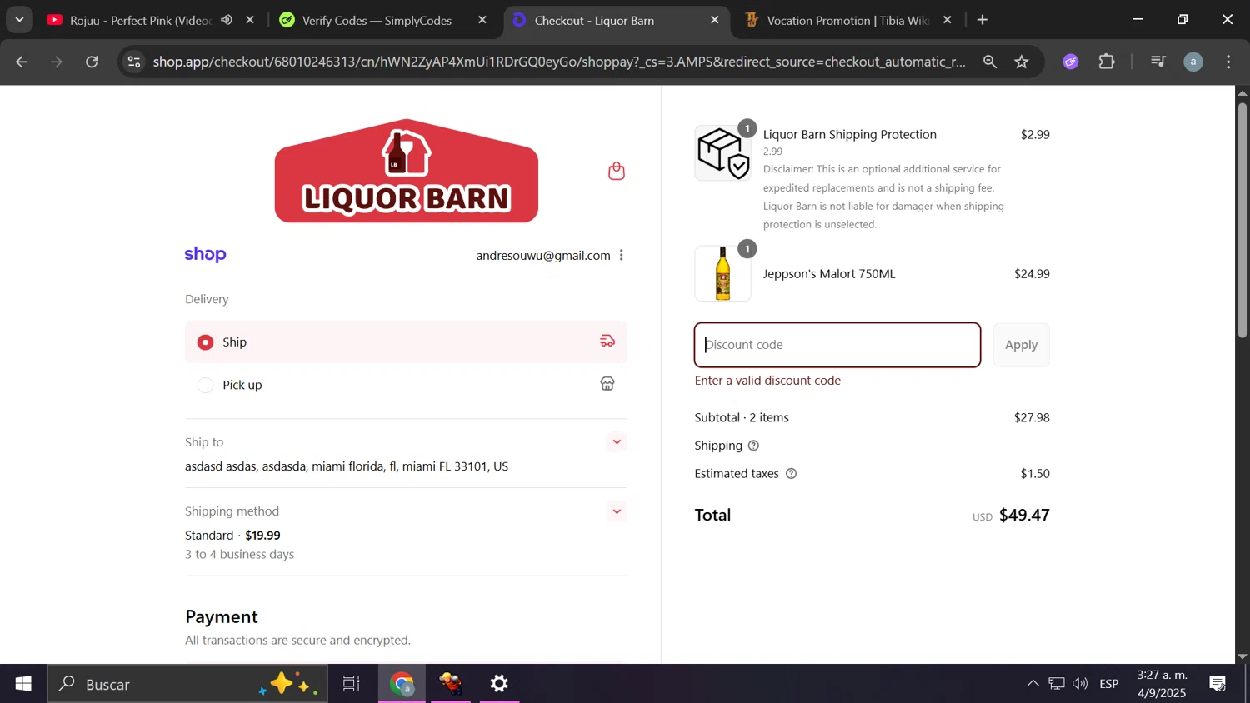
Task: Click the Shipping Protection product thumbnail
Action: point(722,153)
